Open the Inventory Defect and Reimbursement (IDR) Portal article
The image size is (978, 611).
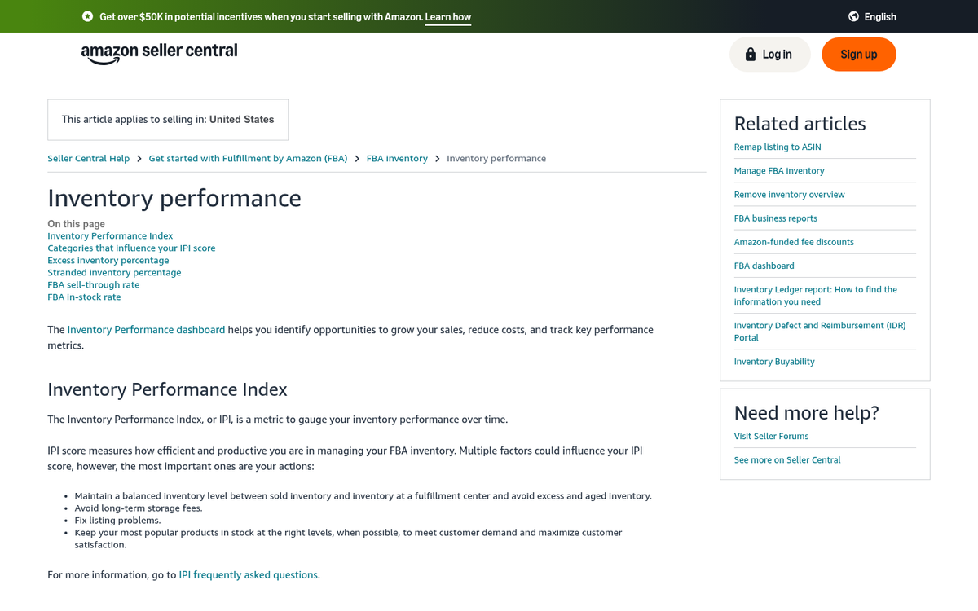[820, 331]
